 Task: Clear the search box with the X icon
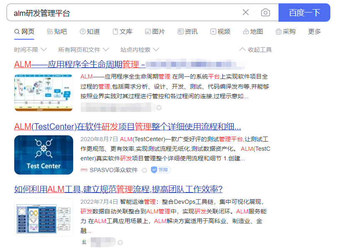[x=245, y=12]
